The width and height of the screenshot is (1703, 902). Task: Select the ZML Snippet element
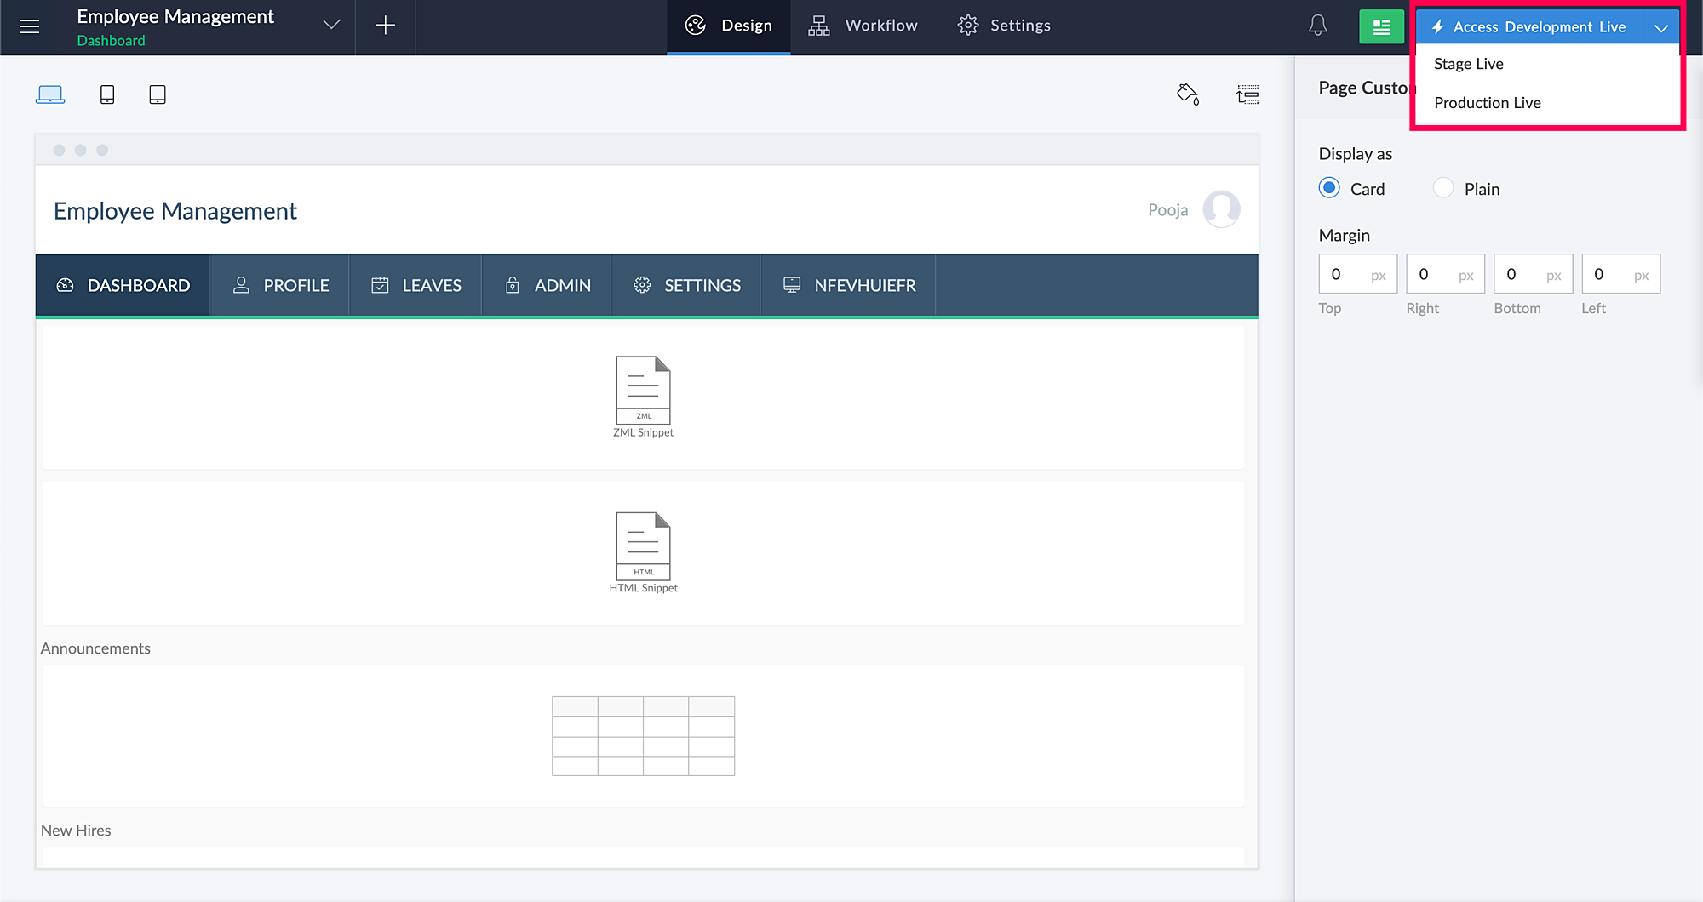[643, 397]
